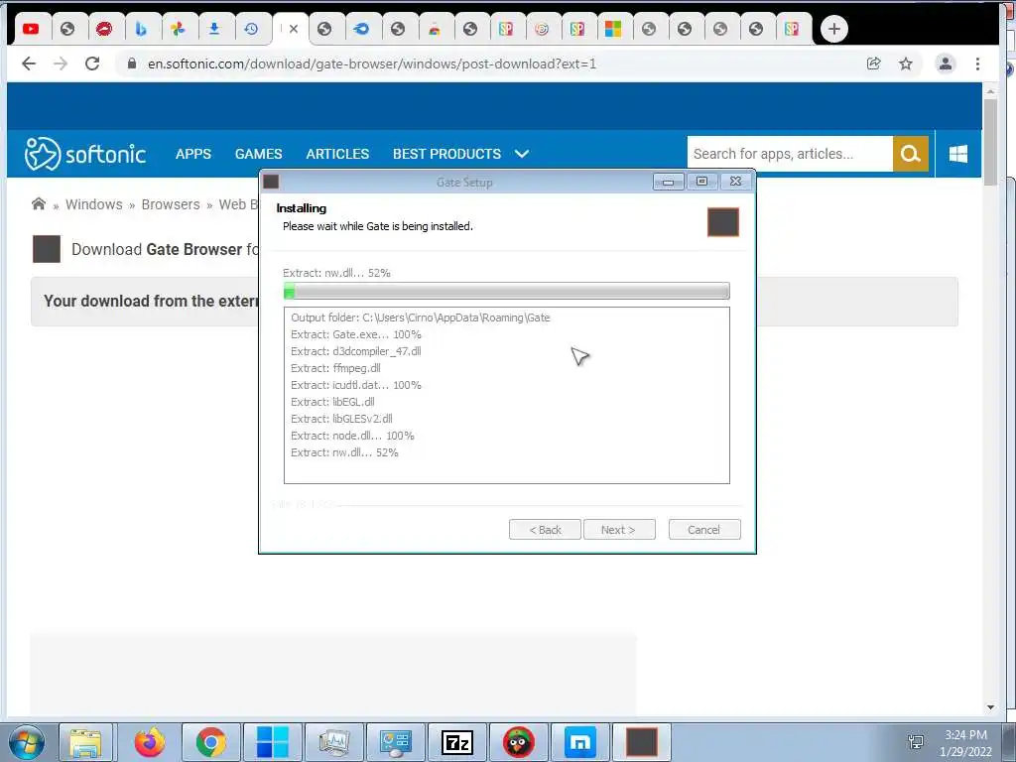This screenshot has width=1016, height=762.
Task: Select 'Extract: ffmpeg.dll' log line
Action: pyautogui.click(x=335, y=368)
